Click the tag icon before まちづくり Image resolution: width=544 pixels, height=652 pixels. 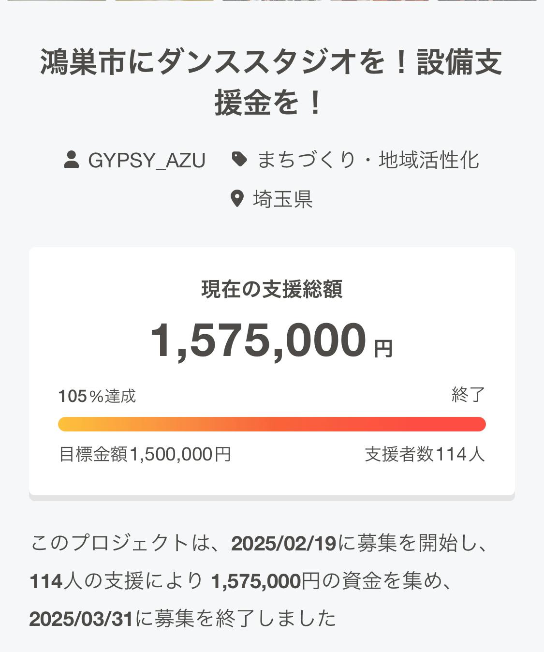click(239, 159)
